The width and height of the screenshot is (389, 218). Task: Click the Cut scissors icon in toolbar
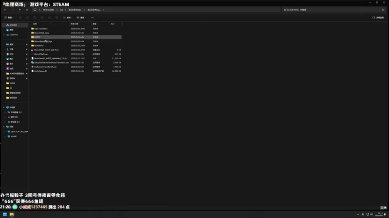pyautogui.click(x=20, y=17)
